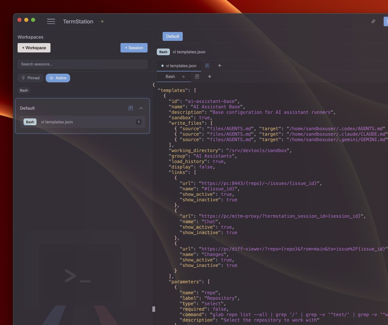The width and height of the screenshot is (388, 325).
Task: Toggle the Pinned sessions filter
Action: pos(30,78)
